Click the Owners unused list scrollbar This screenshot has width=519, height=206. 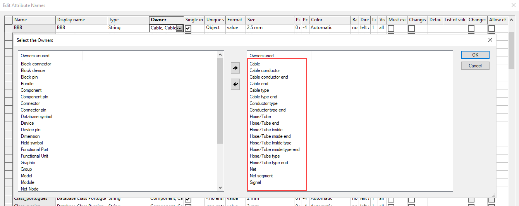[220, 101]
